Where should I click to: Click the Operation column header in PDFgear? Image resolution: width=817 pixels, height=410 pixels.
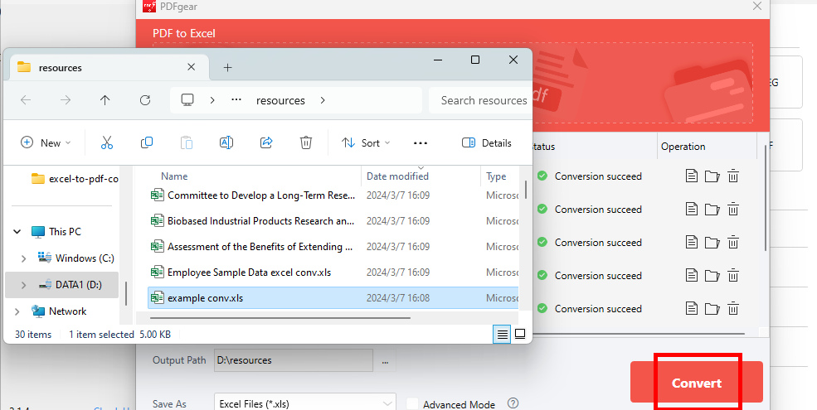pos(683,147)
